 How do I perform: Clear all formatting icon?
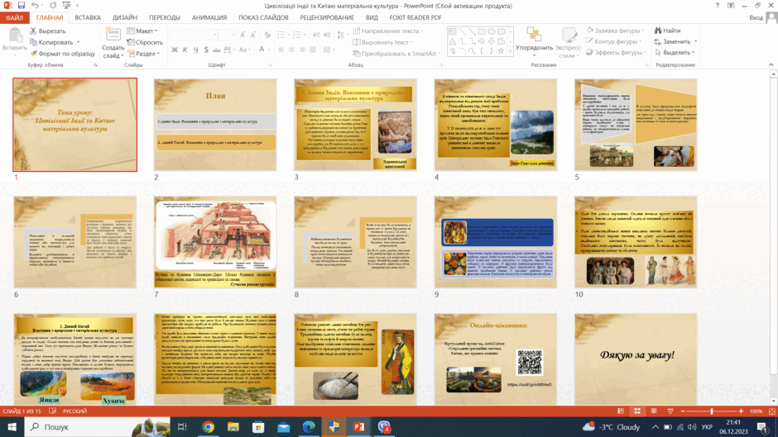(267, 35)
